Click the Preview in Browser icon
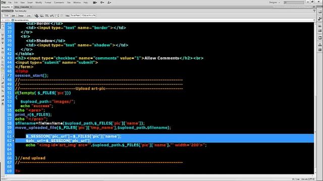Viewport: 323px width, 181px height. click(x=42, y=16)
